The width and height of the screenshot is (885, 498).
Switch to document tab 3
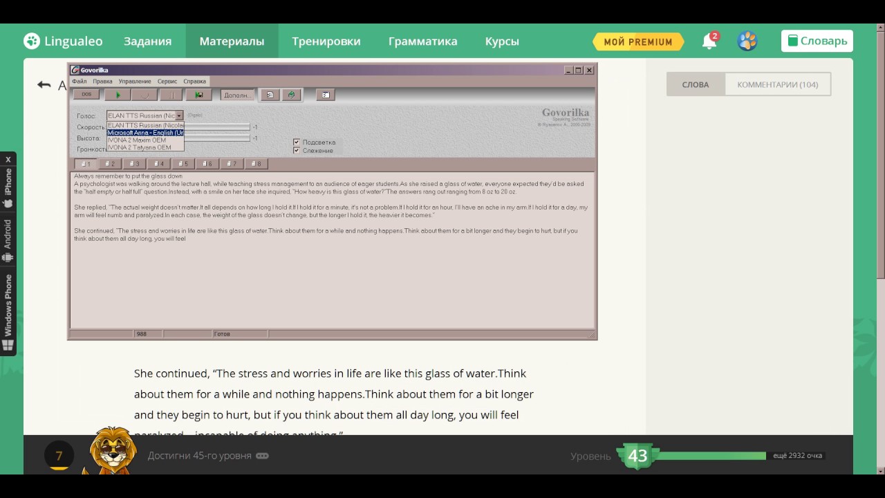(133, 164)
